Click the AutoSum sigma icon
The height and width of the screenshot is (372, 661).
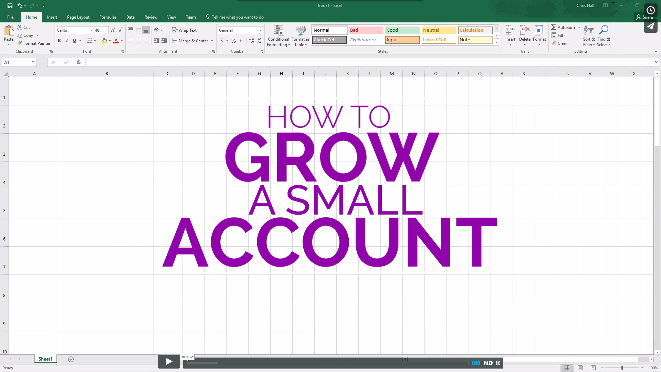pyautogui.click(x=554, y=27)
